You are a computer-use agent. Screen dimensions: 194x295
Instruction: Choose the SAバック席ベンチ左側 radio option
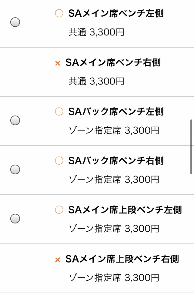pyautogui.click(x=15, y=120)
